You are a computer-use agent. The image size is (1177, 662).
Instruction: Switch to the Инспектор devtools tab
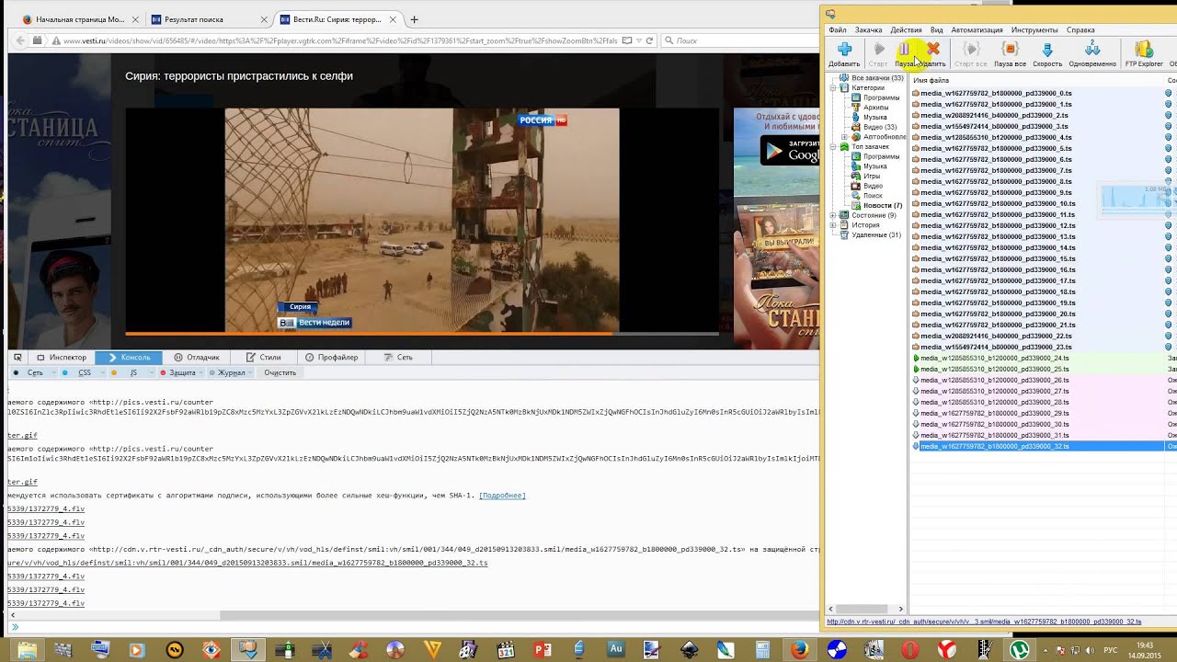(x=62, y=357)
